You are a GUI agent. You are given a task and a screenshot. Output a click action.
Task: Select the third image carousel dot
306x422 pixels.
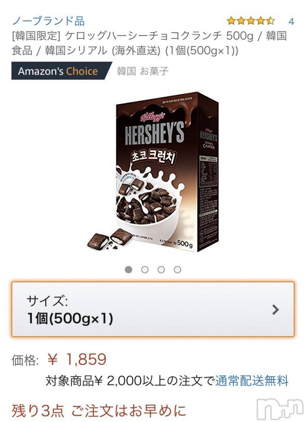pos(161,270)
